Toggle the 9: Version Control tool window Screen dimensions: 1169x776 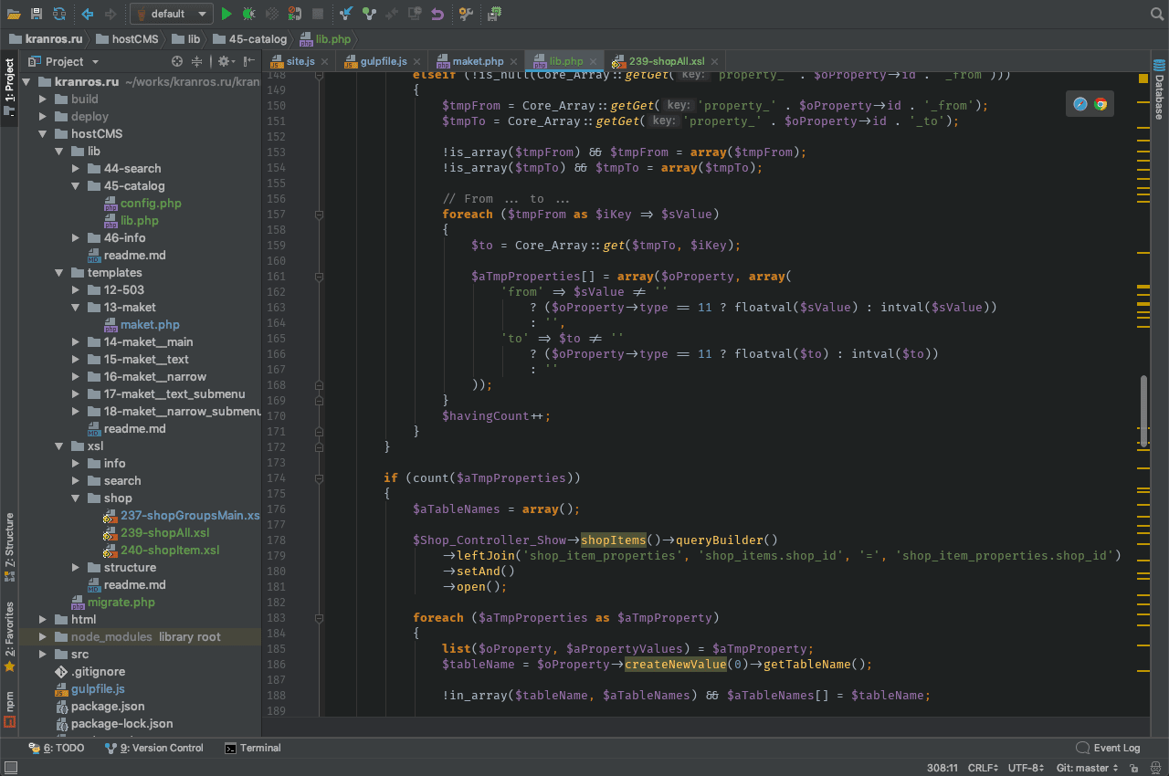tap(154, 748)
